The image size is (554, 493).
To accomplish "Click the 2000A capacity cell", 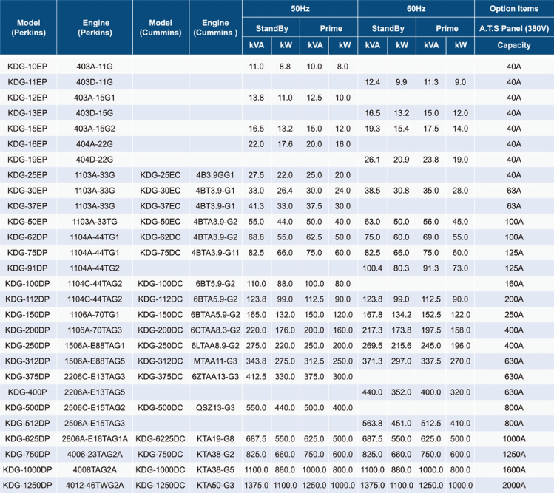I will 514,486.
